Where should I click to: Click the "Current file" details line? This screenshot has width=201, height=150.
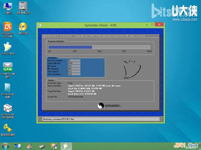[75, 97]
